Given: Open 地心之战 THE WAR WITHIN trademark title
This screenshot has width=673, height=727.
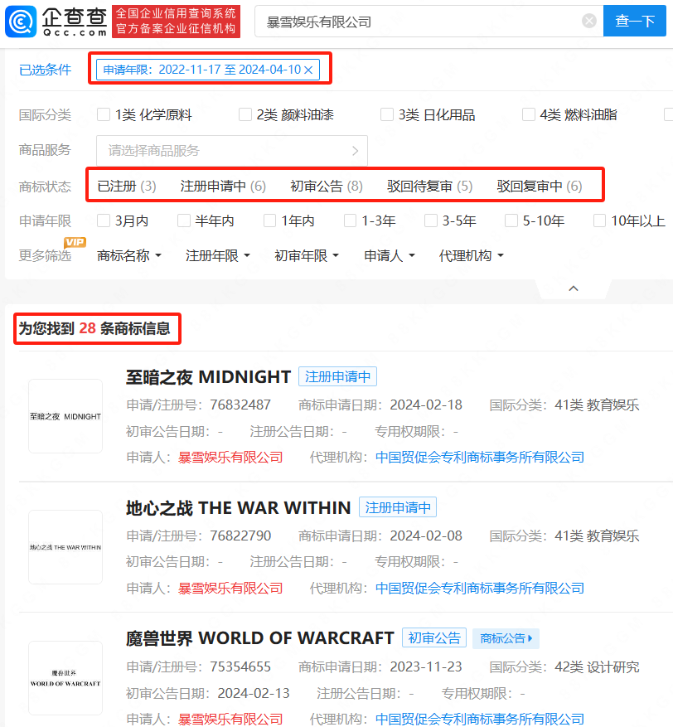Looking at the screenshot, I should pos(238,508).
